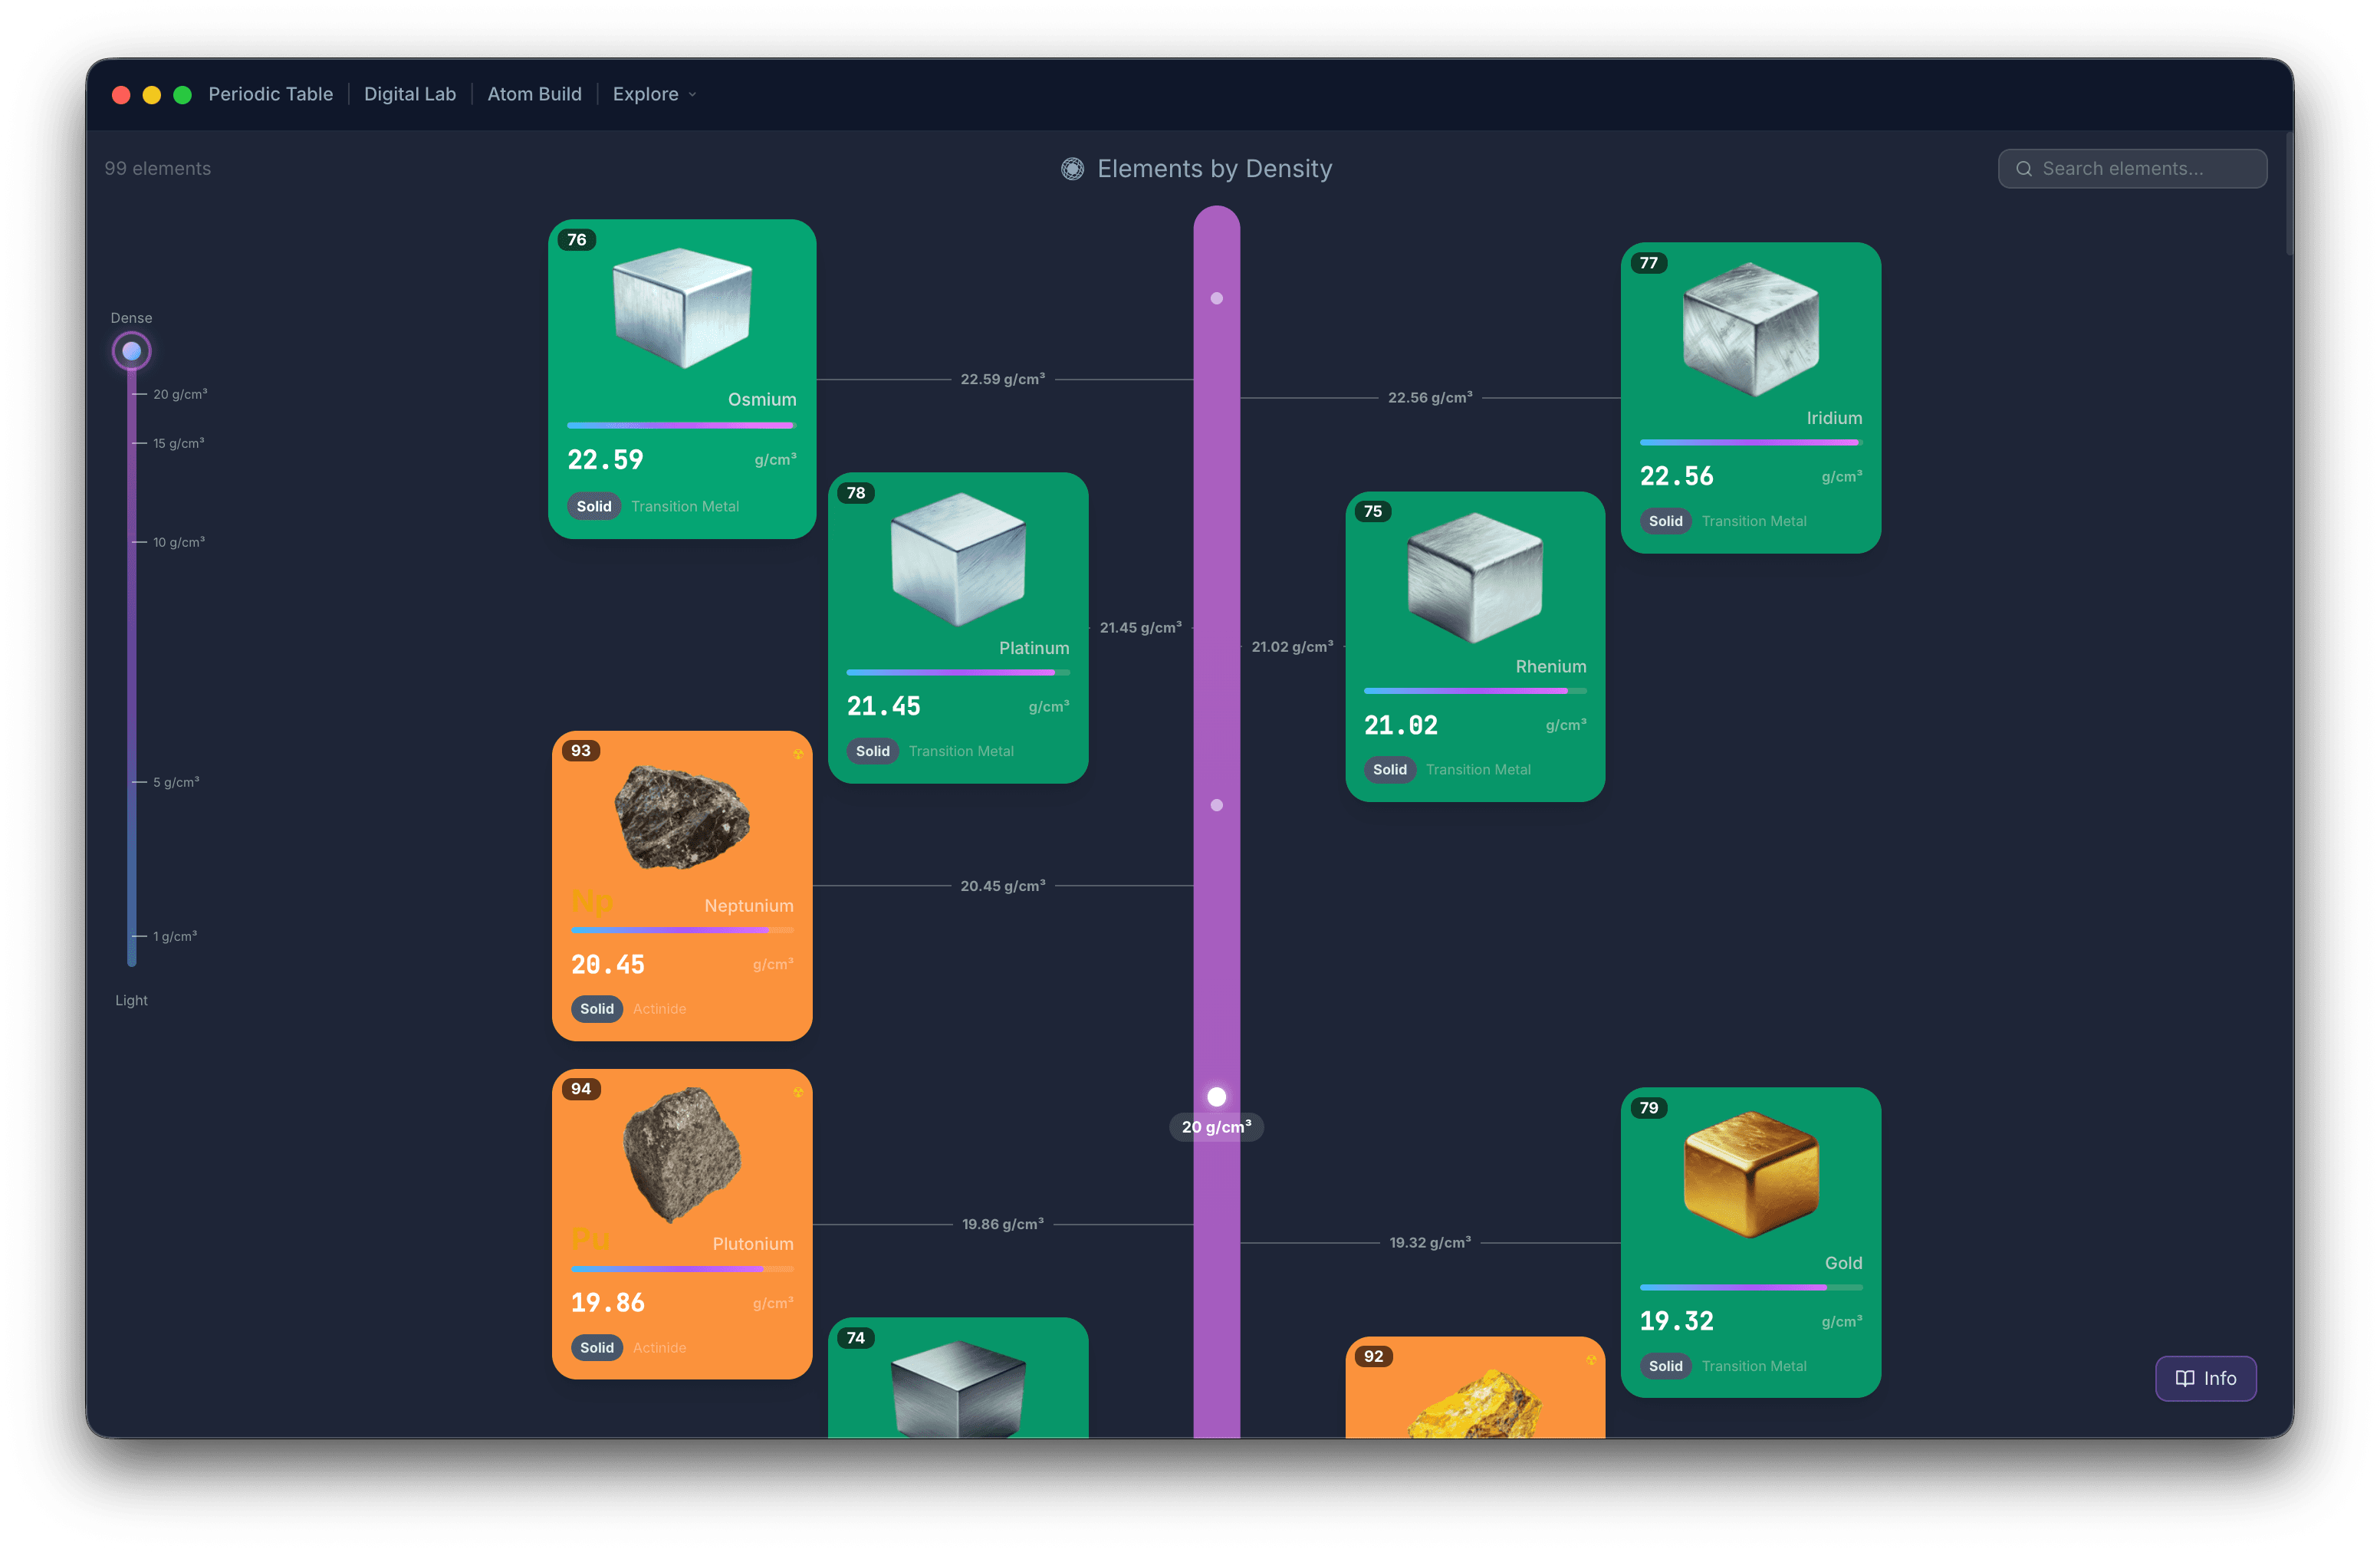
Task: Click the Neptunium rock image
Action: click(x=682, y=817)
